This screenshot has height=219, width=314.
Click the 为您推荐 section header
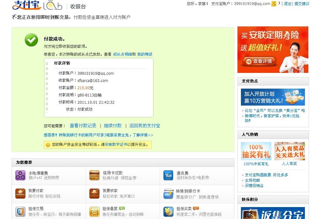24,162
